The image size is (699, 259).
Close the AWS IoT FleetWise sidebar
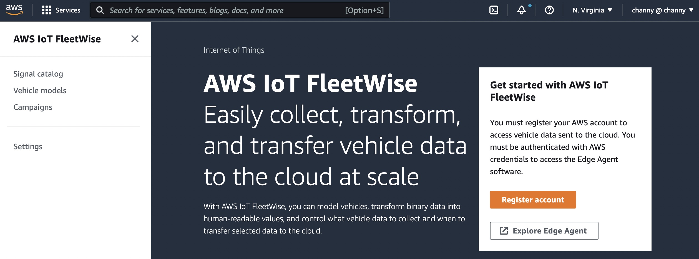(135, 39)
